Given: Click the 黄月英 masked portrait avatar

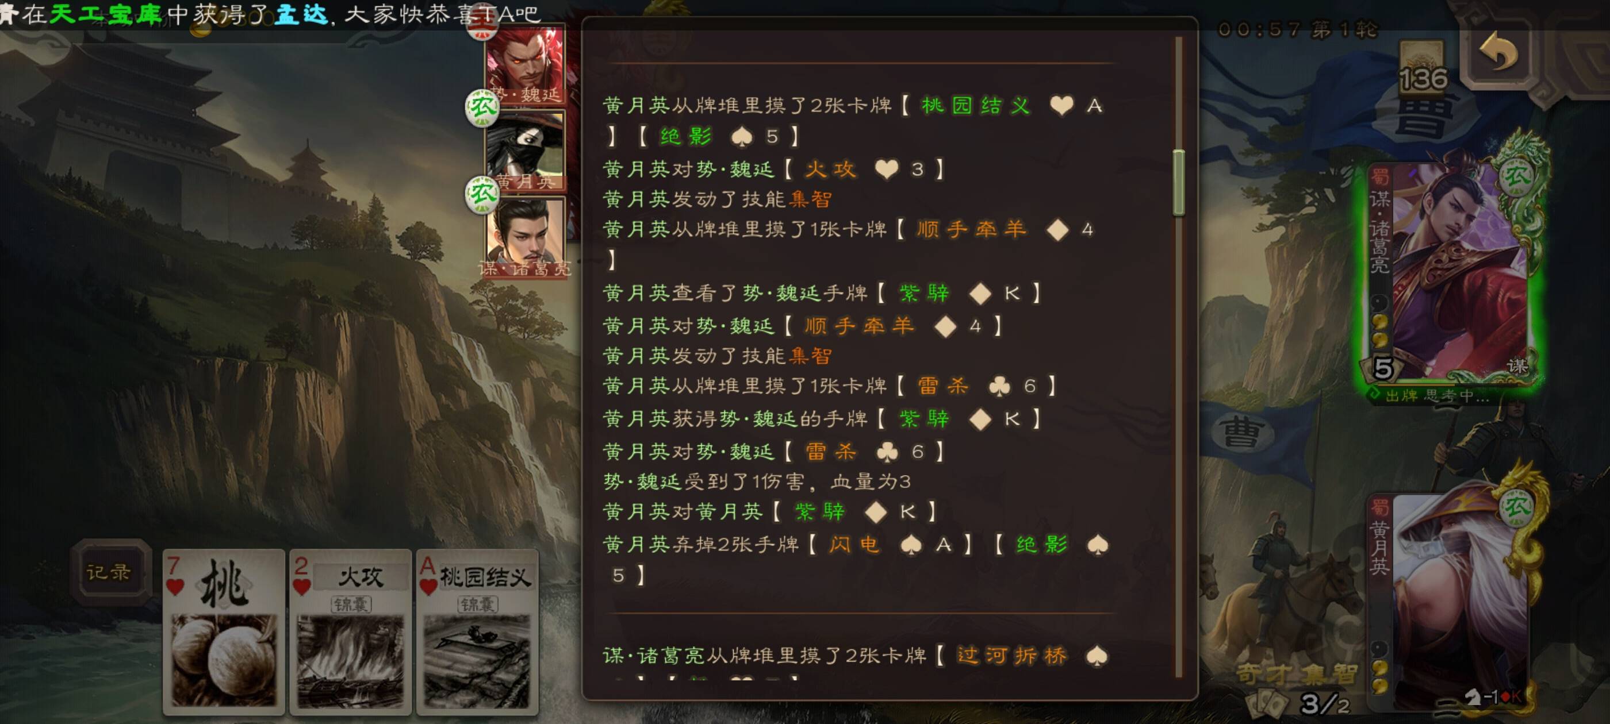Looking at the screenshot, I should pyautogui.click(x=525, y=151).
